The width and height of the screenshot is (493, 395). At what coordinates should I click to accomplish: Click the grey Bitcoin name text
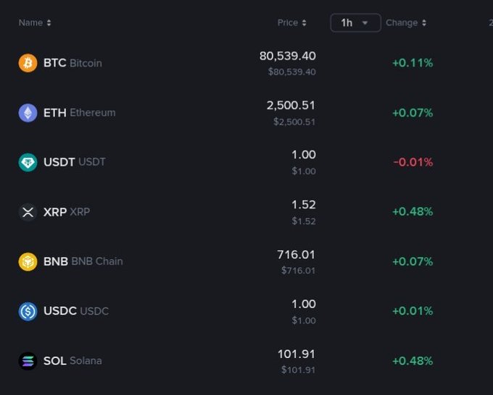(86, 63)
